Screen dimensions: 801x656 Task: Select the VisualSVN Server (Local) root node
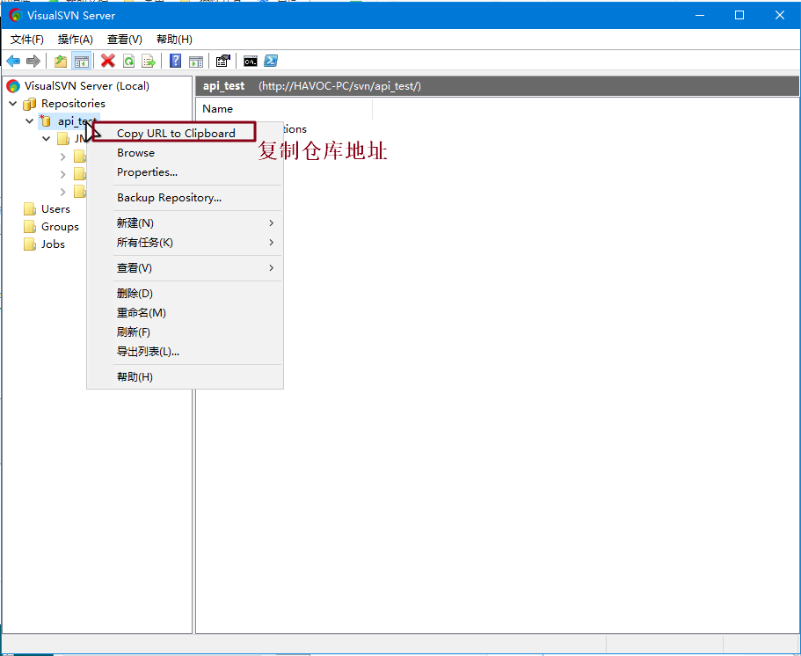(x=87, y=86)
